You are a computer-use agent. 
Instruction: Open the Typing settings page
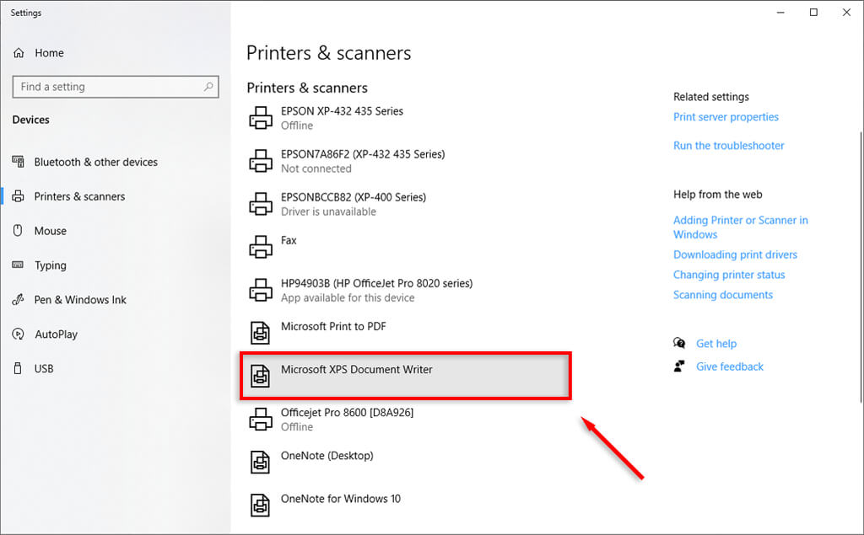[x=51, y=265]
